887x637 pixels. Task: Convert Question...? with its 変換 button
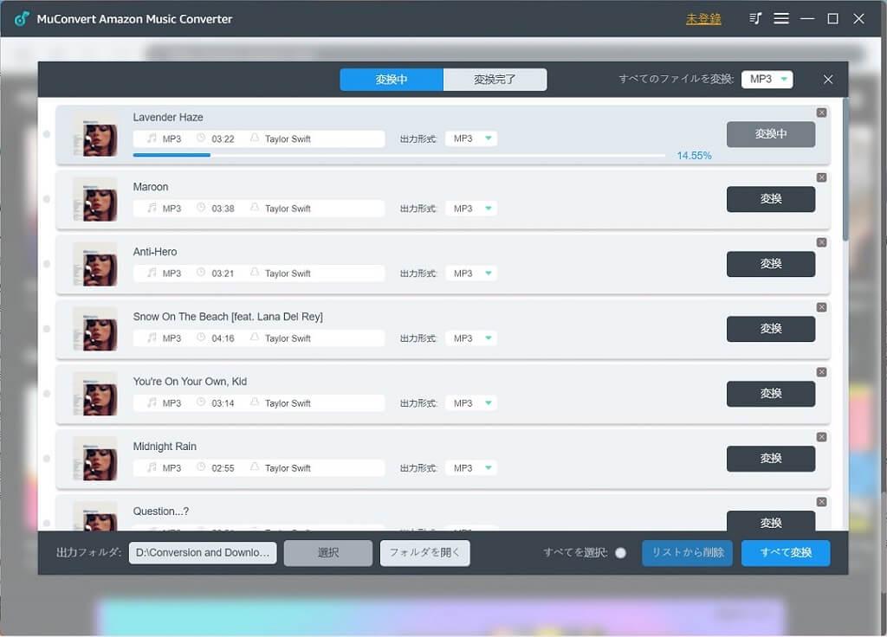(x=770, y=520)
